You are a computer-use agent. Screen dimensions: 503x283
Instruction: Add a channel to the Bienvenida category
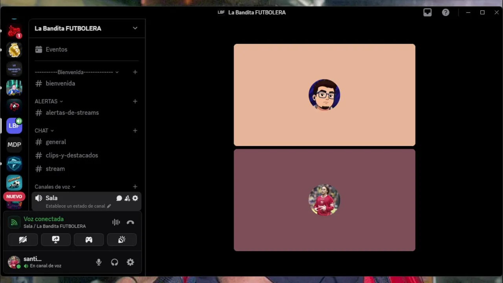point(135,72)
